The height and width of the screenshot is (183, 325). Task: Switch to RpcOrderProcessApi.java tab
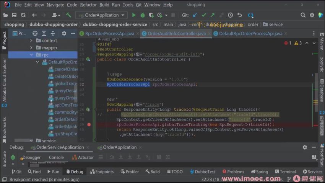(x=109, y=33)
